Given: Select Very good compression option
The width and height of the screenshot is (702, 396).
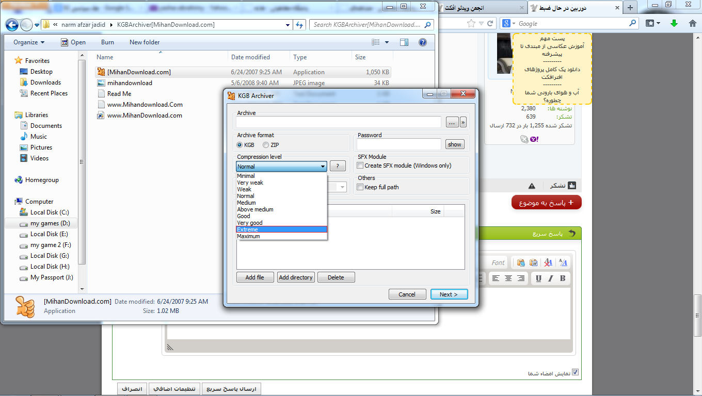Looking at the screenshot, I should click(x=281, y=223).
